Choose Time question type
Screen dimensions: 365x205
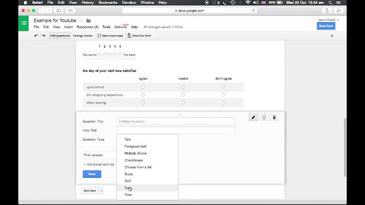click(147, 195)
